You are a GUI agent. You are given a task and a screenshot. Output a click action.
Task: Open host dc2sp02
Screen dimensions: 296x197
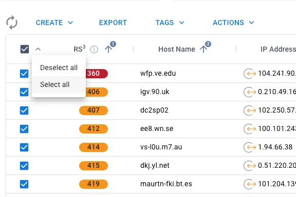click(154, 111)
